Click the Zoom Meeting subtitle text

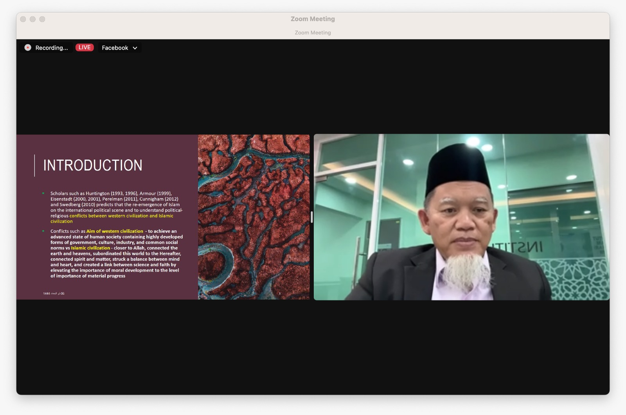click(x=313, y=33)
